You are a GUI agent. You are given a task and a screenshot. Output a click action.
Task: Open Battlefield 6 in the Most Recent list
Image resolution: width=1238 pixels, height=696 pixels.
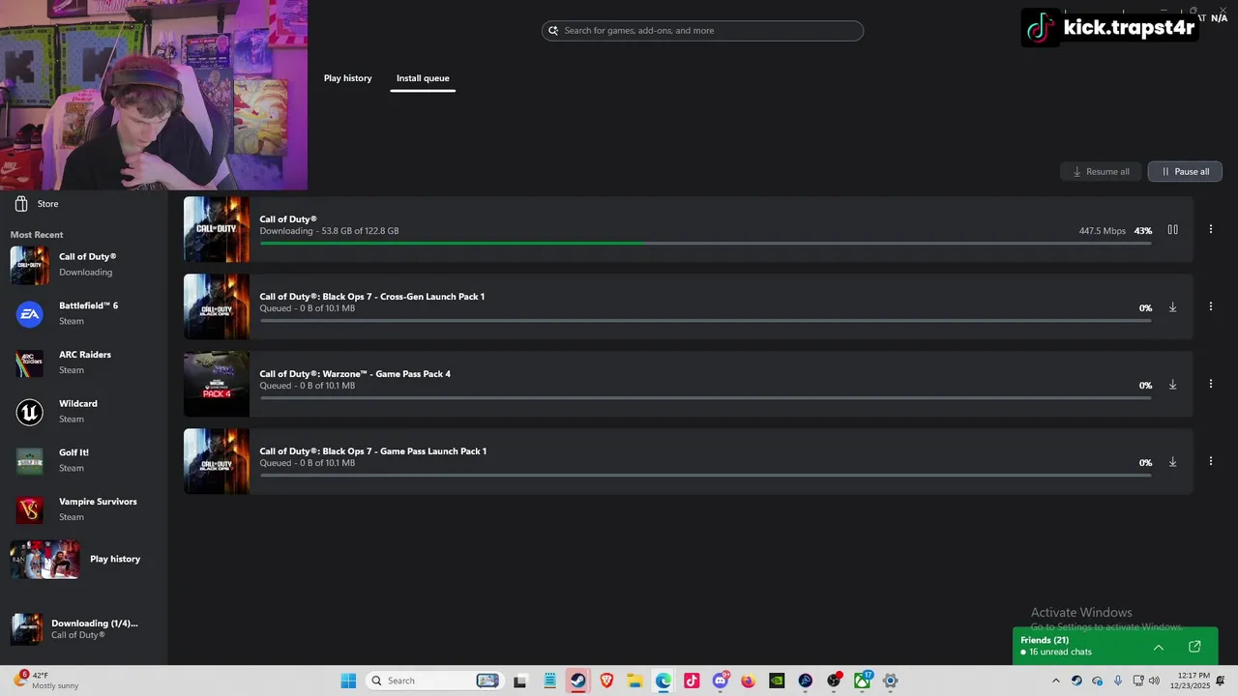[84, 313]
